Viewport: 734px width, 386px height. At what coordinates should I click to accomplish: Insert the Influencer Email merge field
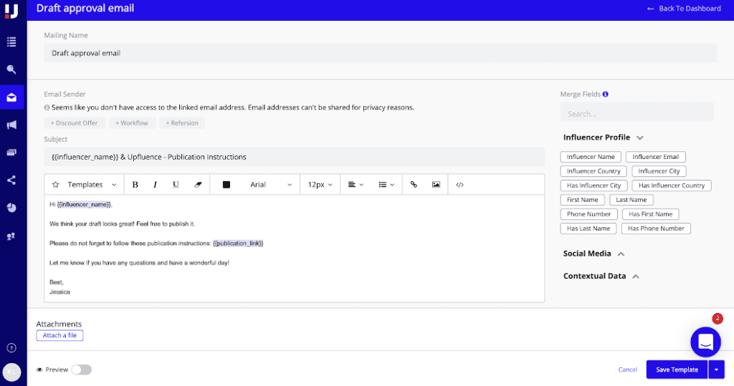656,157
